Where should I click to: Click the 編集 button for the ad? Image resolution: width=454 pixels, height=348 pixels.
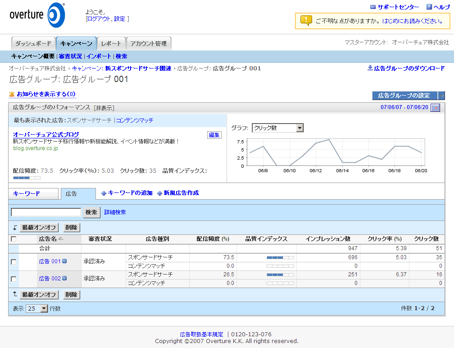(214, 135)
